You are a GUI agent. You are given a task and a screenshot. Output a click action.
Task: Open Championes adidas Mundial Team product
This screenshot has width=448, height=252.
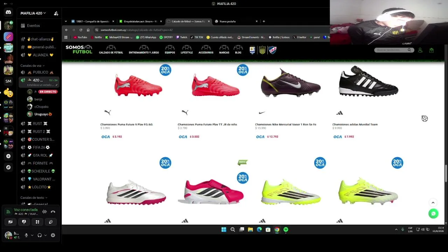point(355,125)
